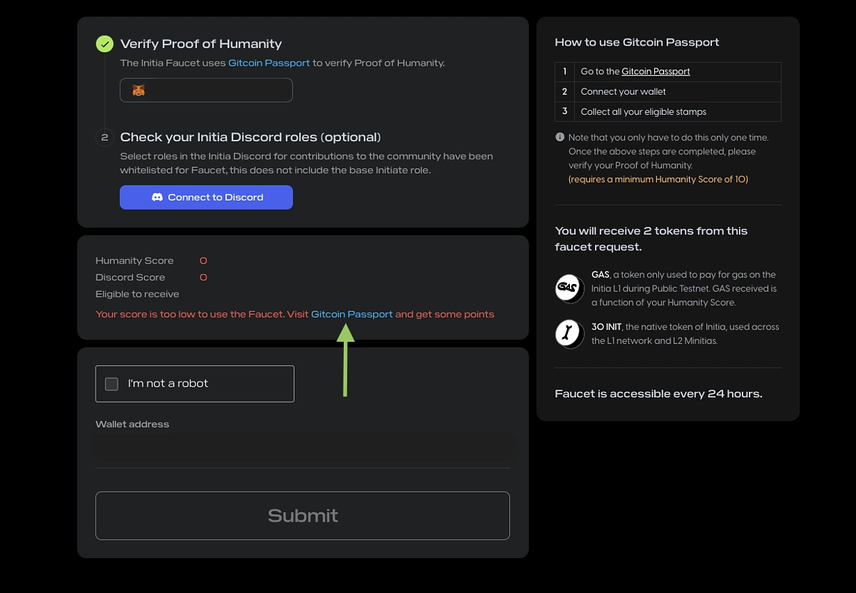Click the INIT token icon
Image resolution: width=856 pixels, height=593 pixels.
pos(569,334)
